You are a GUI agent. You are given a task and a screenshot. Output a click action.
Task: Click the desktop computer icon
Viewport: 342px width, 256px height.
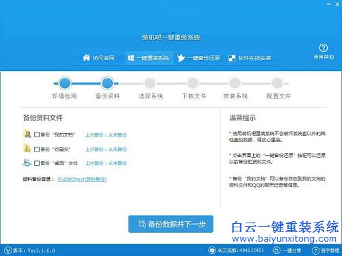27,162
